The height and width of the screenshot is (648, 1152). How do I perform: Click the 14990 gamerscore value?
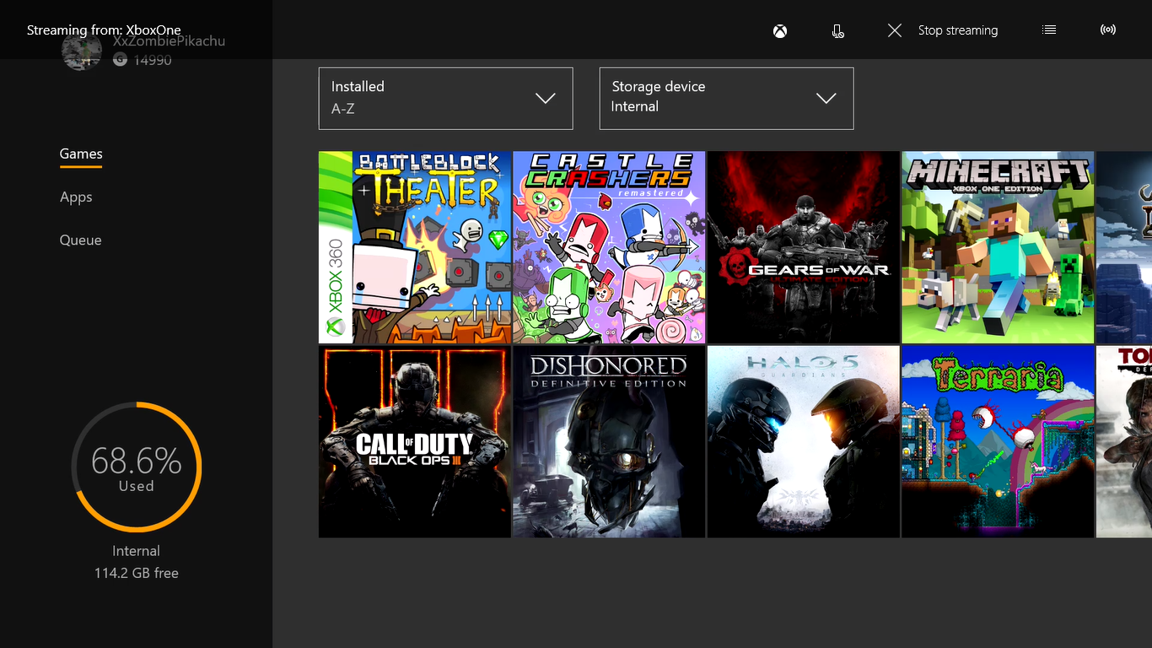pos(153,60)
